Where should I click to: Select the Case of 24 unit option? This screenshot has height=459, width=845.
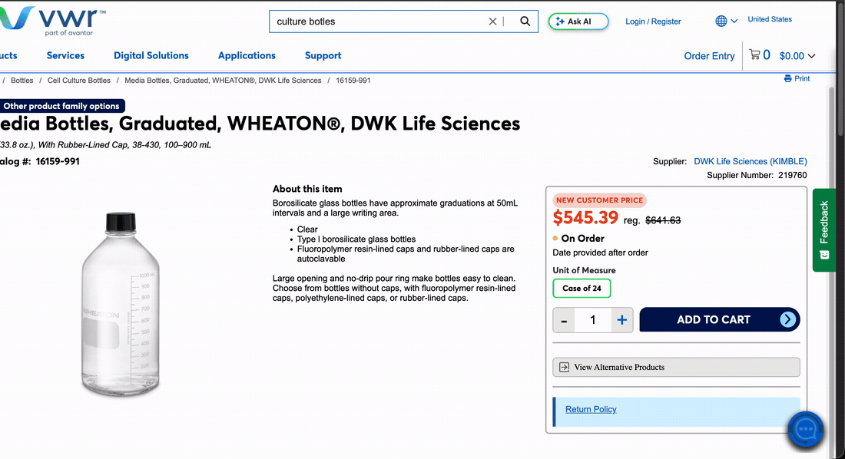(582, 289)
